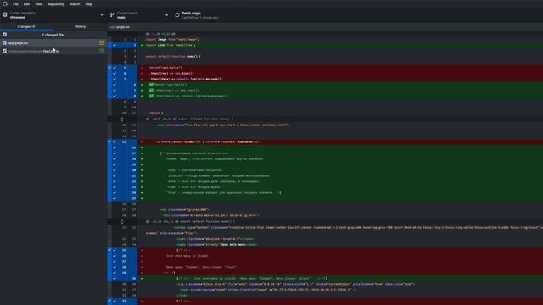
Task: Click the 'return (' code line
Action: (x=156, y=113)
